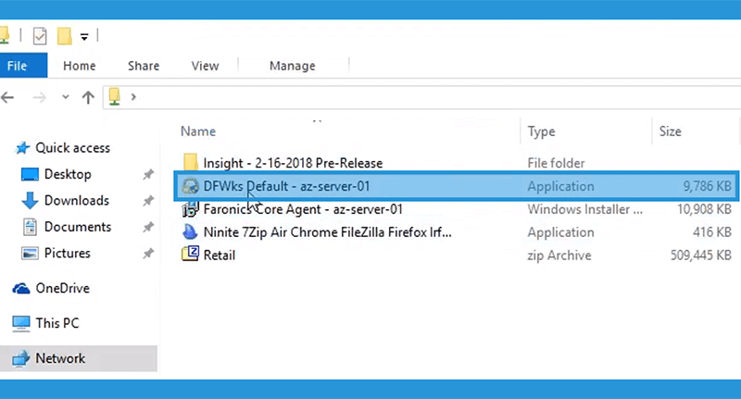Open Customize Quick Access Toolbar dropdown
The height and width of the screenshot is (399, 741).
tap(84, 36)
